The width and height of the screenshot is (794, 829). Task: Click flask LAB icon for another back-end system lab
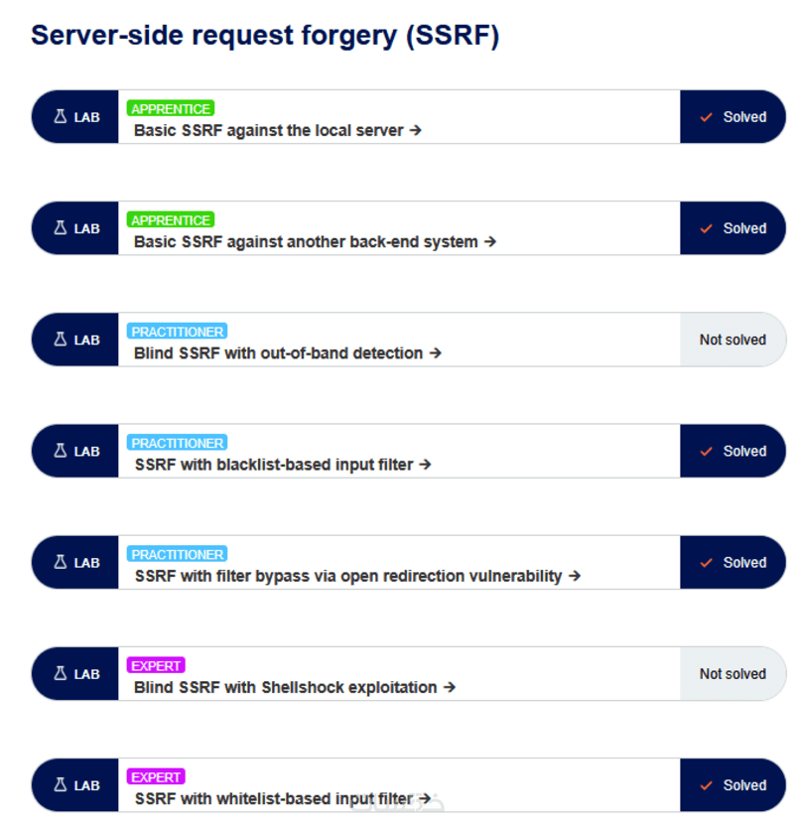60,228
